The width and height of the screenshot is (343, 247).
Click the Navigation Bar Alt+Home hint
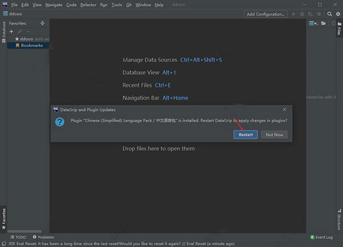coord(155,98)
